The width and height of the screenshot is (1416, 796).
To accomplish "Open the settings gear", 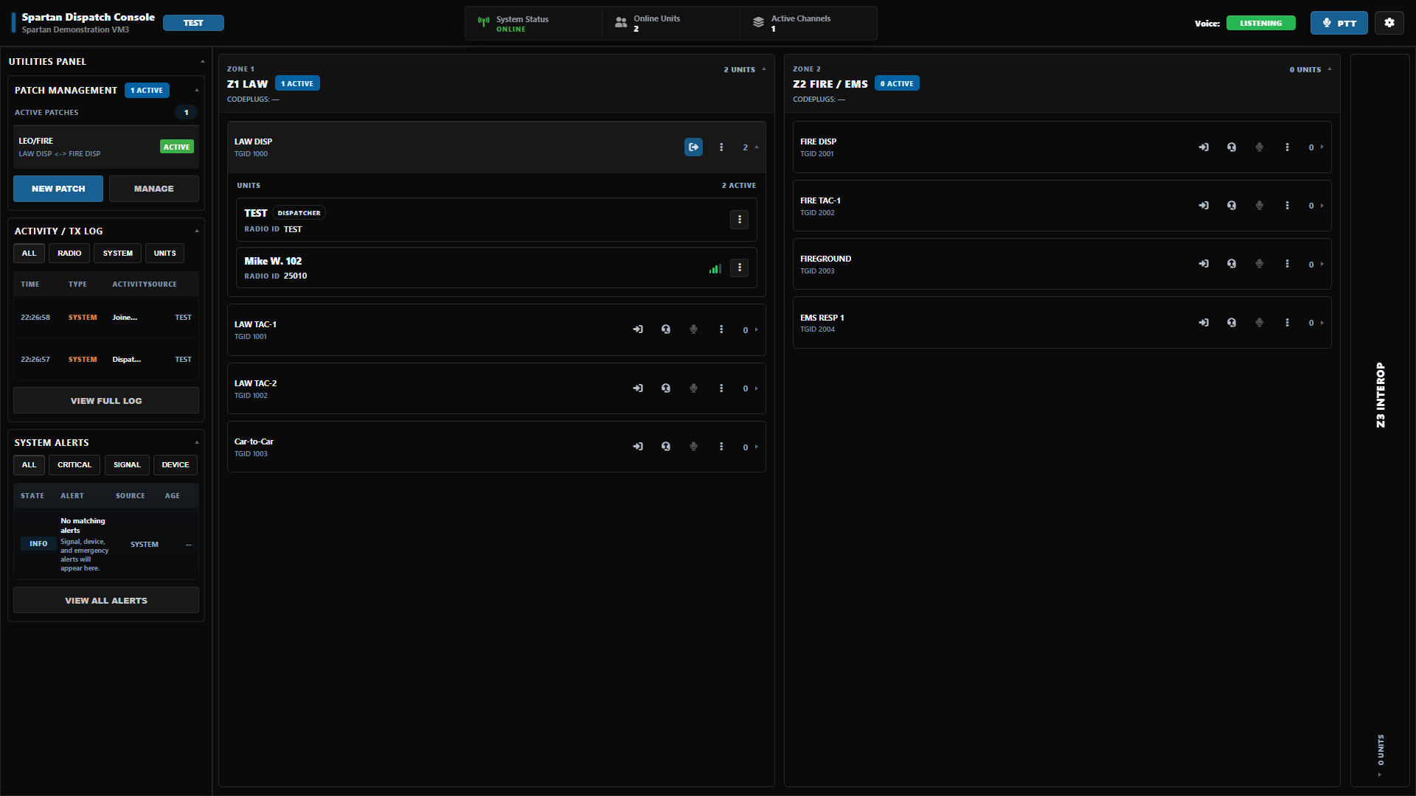I will pyautogui.click(x=1389, y=23).
